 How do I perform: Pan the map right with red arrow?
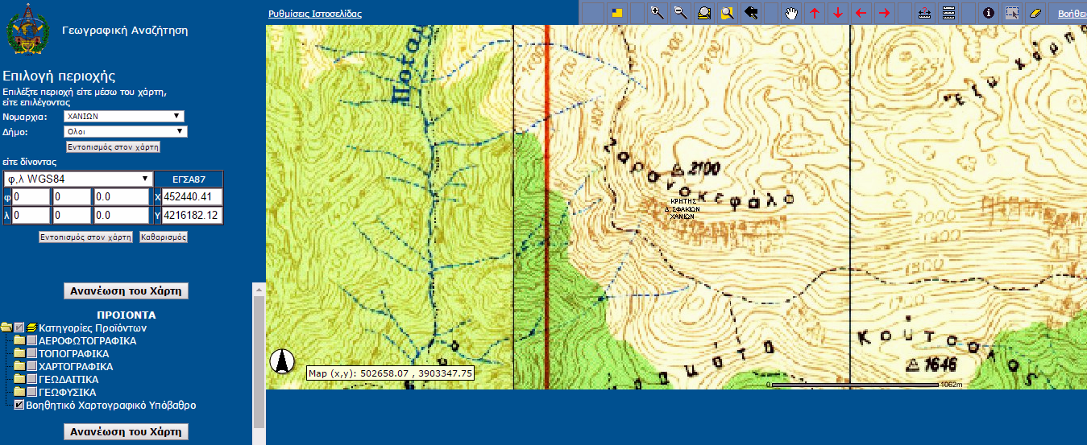tap(884, 13)
